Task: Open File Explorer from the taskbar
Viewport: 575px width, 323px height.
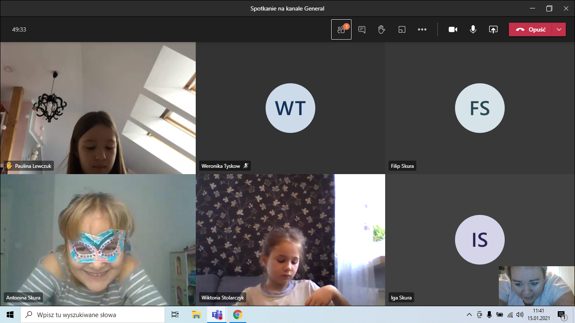Action: point(196,315)
